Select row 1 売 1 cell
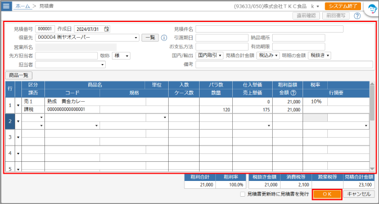Viewport: 379px width, 204px height. 33,102
